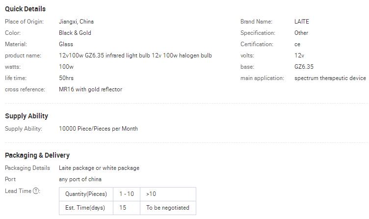Select the product name value text

coord(135,55)
